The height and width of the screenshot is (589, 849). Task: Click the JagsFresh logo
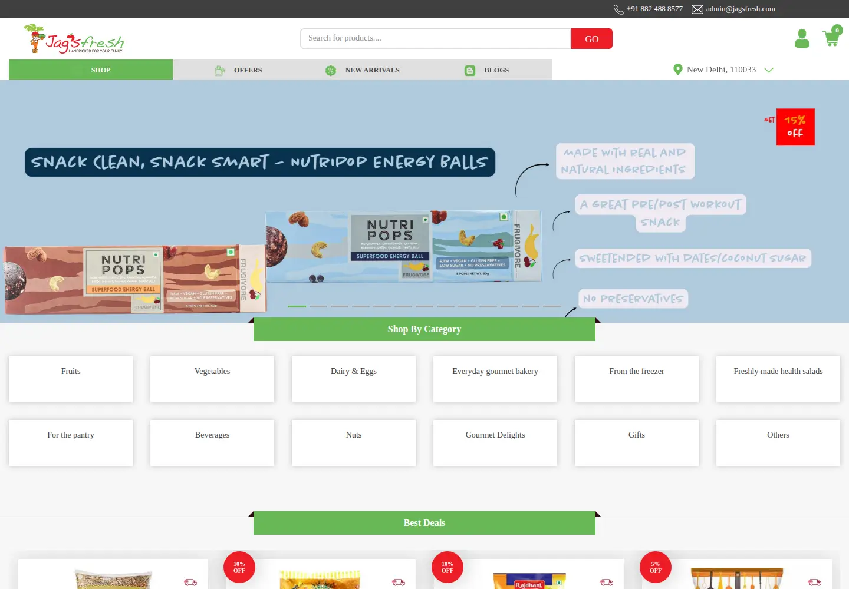tap(74, 39)
